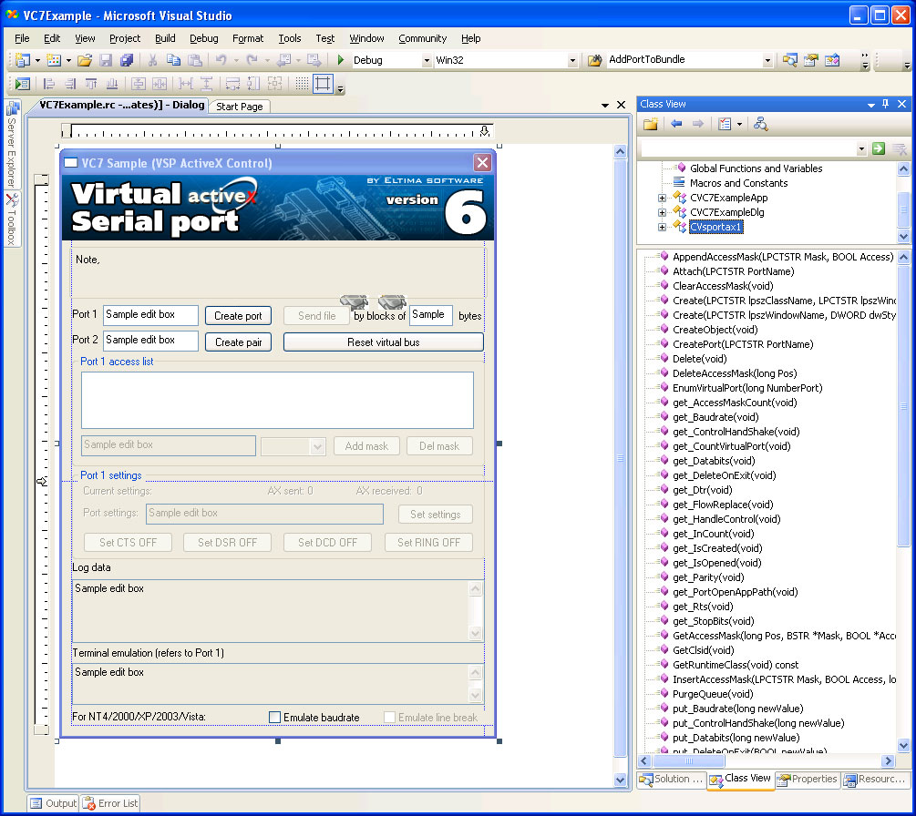Pin the Class View panel with pushpin
This screenshot has height=816, width=916.
(x=886, y=104)
